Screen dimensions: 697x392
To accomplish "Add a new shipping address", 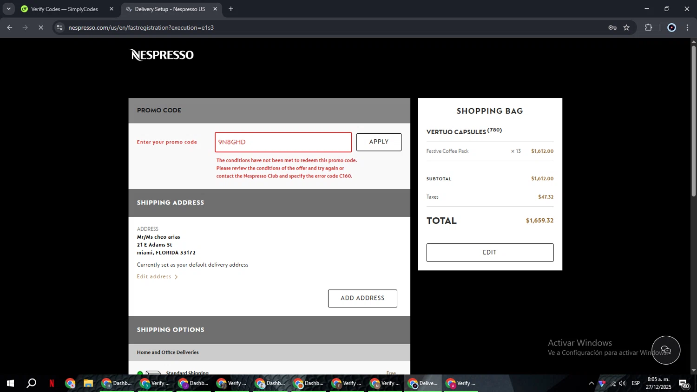I will tap(362, 298).
